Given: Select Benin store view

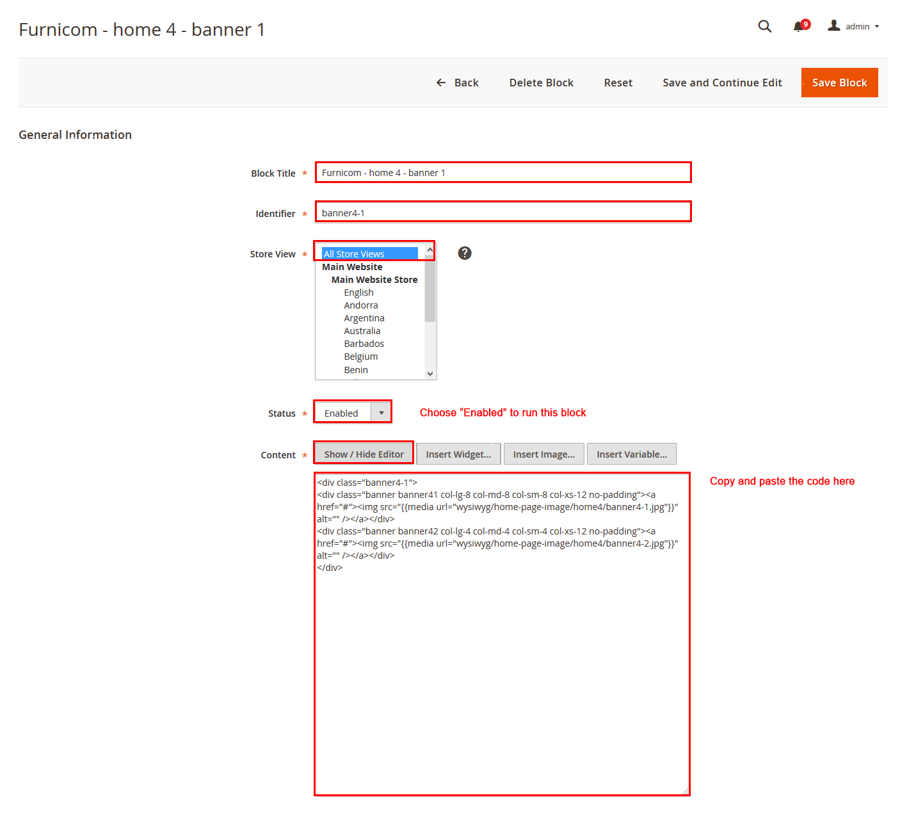Looking at the screenshot, I should pos(356,370).
